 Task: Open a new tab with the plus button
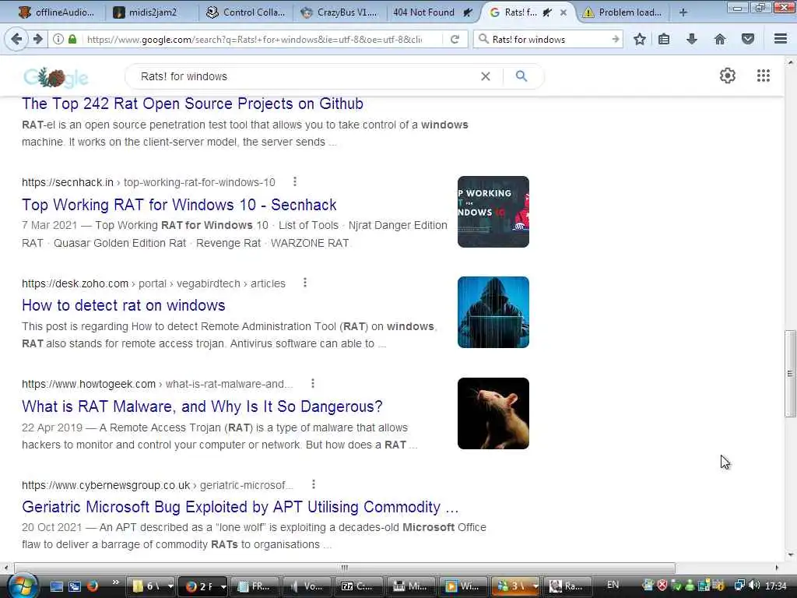pyautogui.click(x=683, y=12)
